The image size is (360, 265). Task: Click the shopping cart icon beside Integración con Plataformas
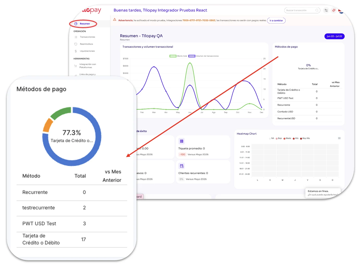coord(76,66)
